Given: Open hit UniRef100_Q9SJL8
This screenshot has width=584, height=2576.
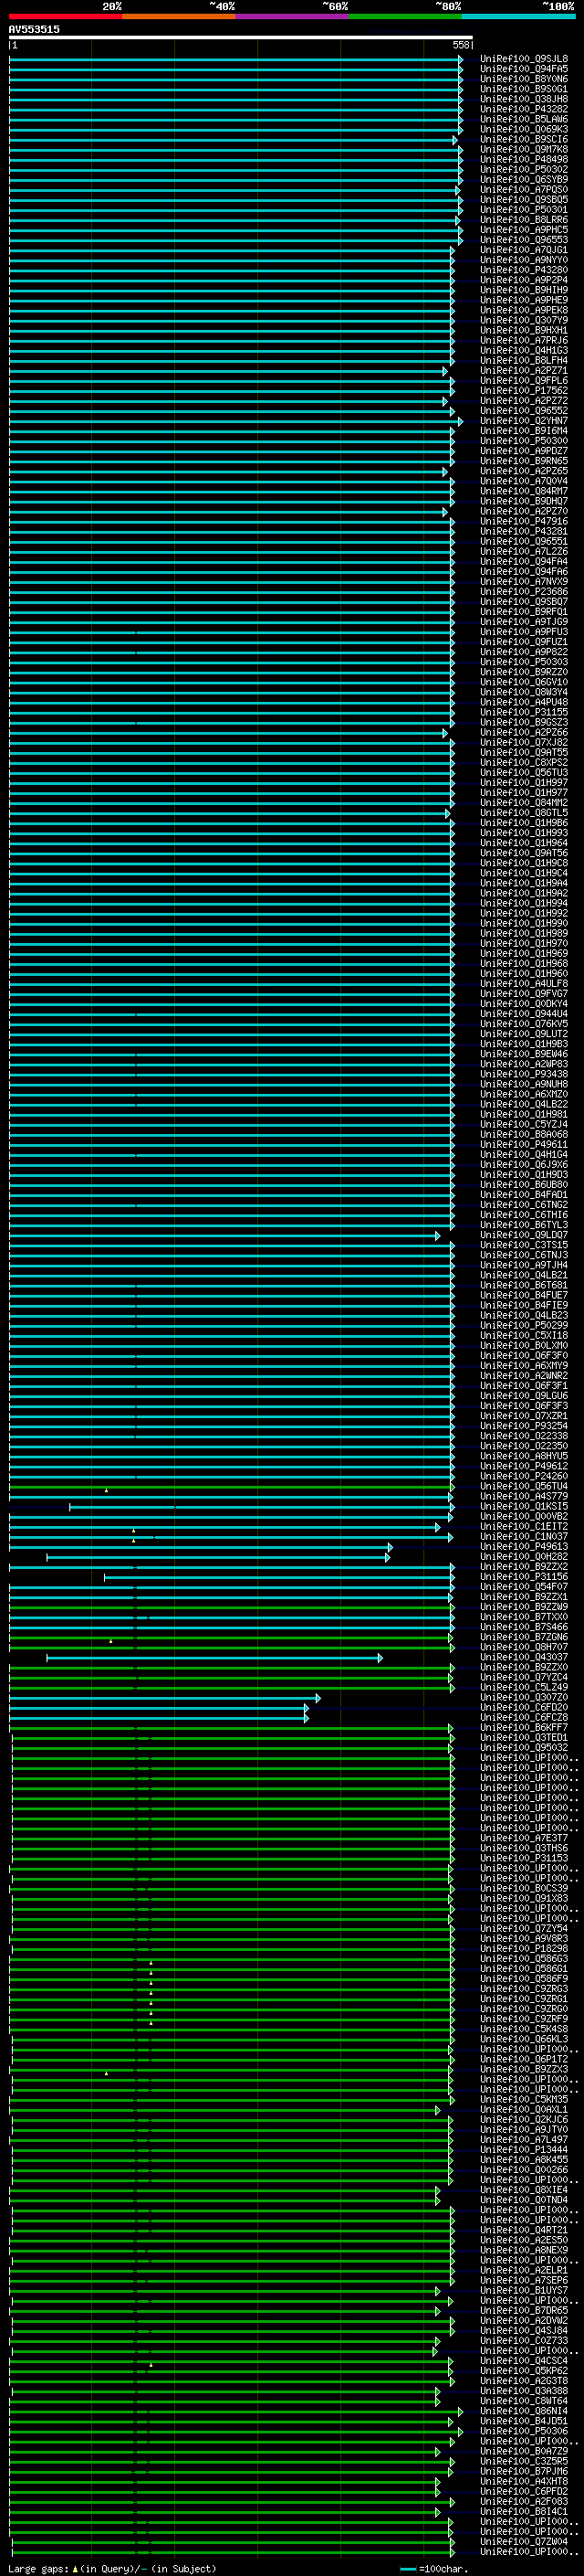Looking at the screenshot, I should pyautogui.click(x=523, y=59).
